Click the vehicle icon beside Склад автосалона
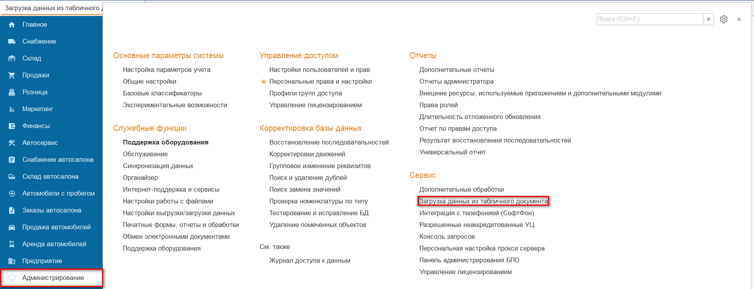This screenshot has height=289, width=754. pos(12,177)
